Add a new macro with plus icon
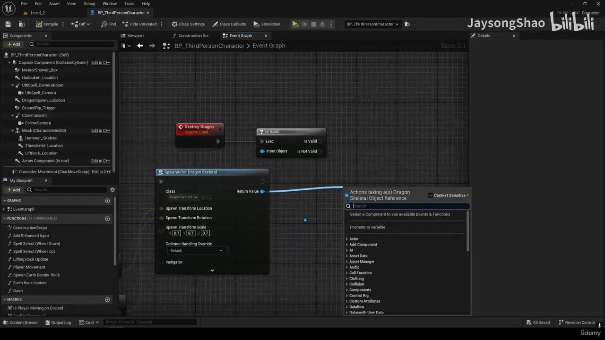This screenshot has width=605, height=340. tap(107, 299)
